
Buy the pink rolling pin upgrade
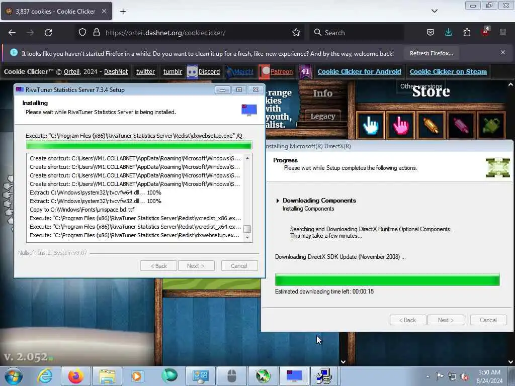point(461,126)
